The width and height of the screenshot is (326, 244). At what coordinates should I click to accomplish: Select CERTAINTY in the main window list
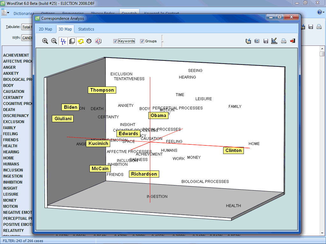pyautogui.click(x=13, y=97)
